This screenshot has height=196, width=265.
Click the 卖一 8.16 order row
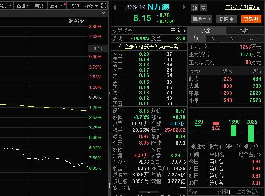(149, 75)
